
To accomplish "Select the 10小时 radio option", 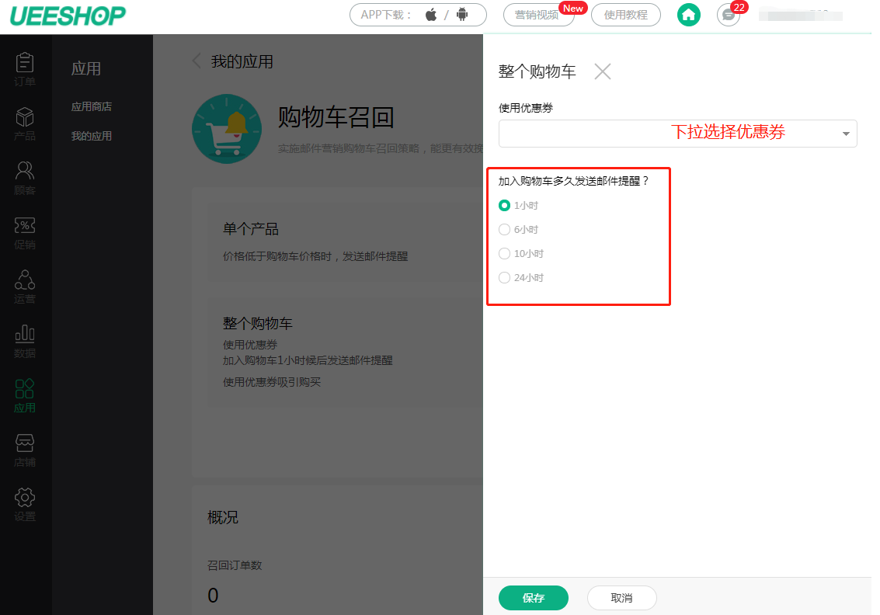I will [x=505, y=254].
